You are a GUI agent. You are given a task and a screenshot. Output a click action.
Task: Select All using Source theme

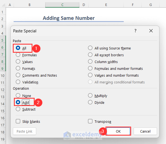pyautogui.click(x=90, y=48)
